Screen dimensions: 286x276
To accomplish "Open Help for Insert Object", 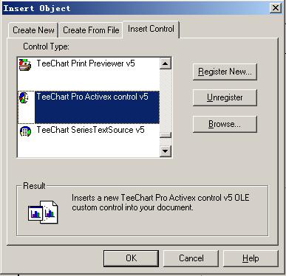I will click(251, 258).
